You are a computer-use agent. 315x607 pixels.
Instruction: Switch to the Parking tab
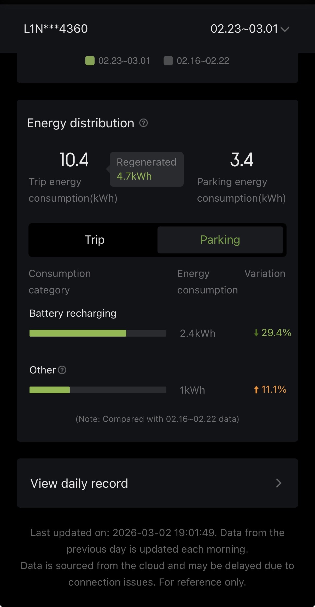coord(220,240)
